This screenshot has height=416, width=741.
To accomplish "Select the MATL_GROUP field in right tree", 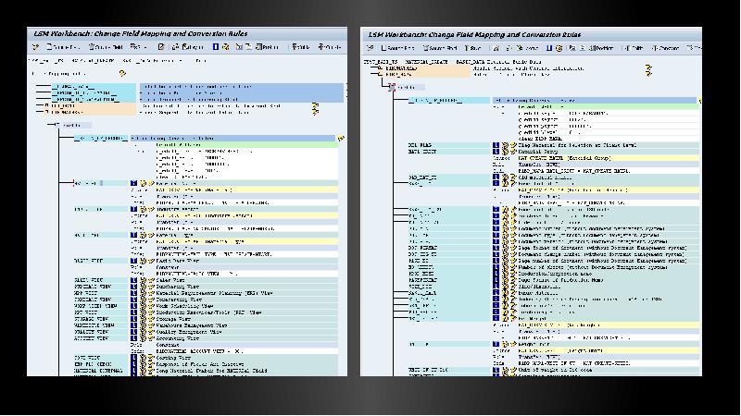I will 421,153.
